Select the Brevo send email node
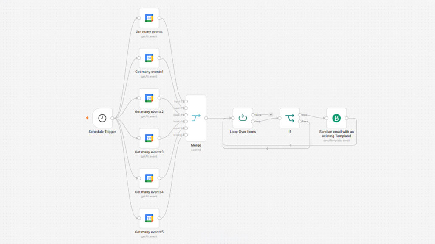 336,118
